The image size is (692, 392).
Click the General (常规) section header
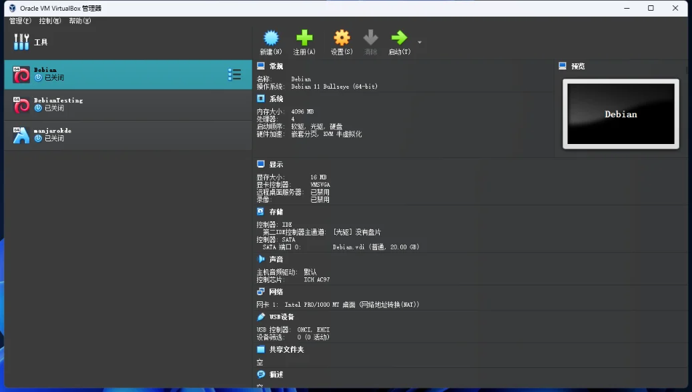(x=276, y=66)
